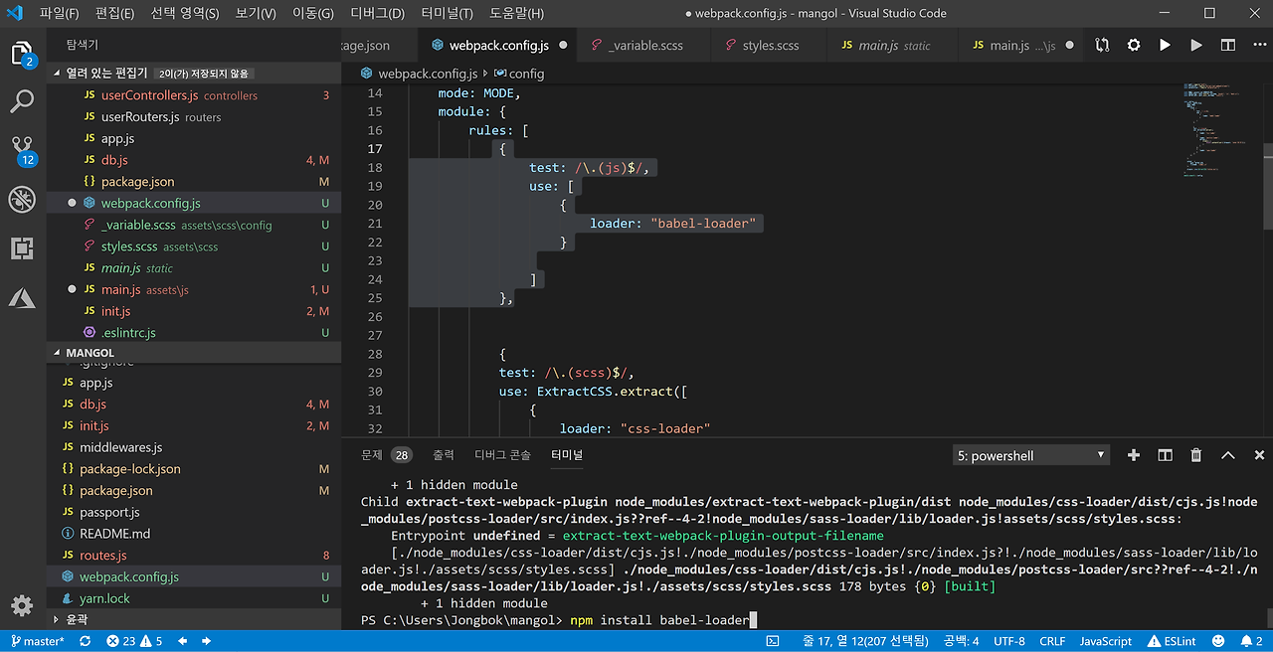Open passport.js in the file tree
The width and height of the screenshot is (1273, 652).
[x=194, y=512]
